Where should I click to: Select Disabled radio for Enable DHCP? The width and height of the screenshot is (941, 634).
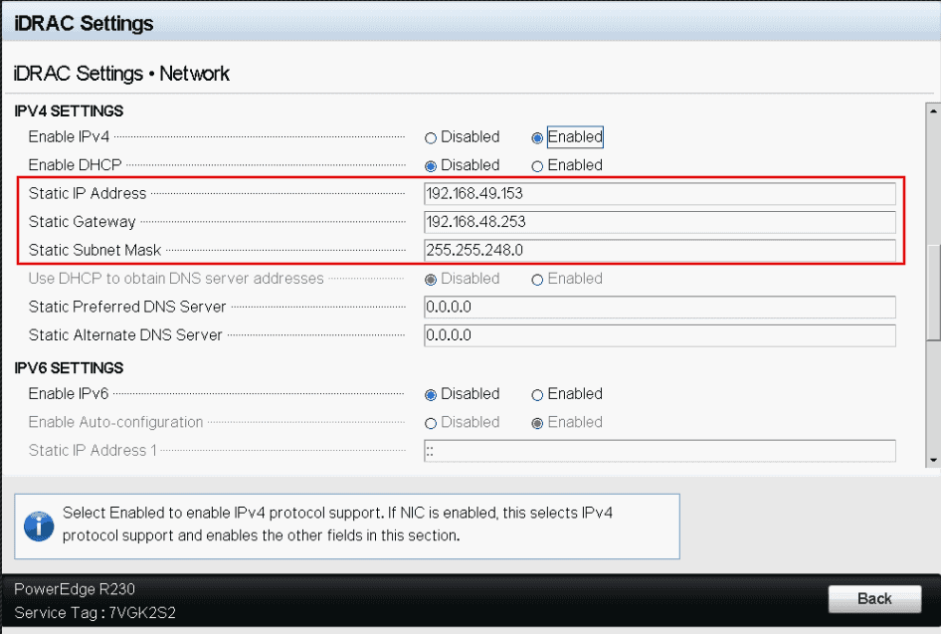point(431,166)
